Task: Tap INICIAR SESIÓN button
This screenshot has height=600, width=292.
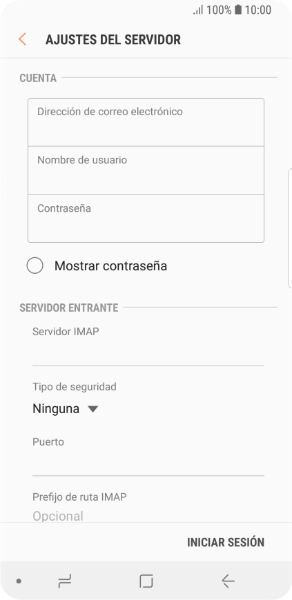Action: [226, 542]
